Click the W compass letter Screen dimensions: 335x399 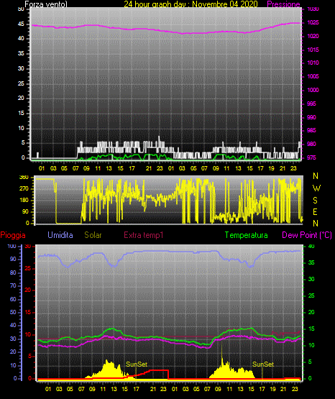tap(316, 188)
